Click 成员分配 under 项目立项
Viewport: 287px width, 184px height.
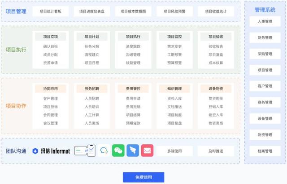51,54
